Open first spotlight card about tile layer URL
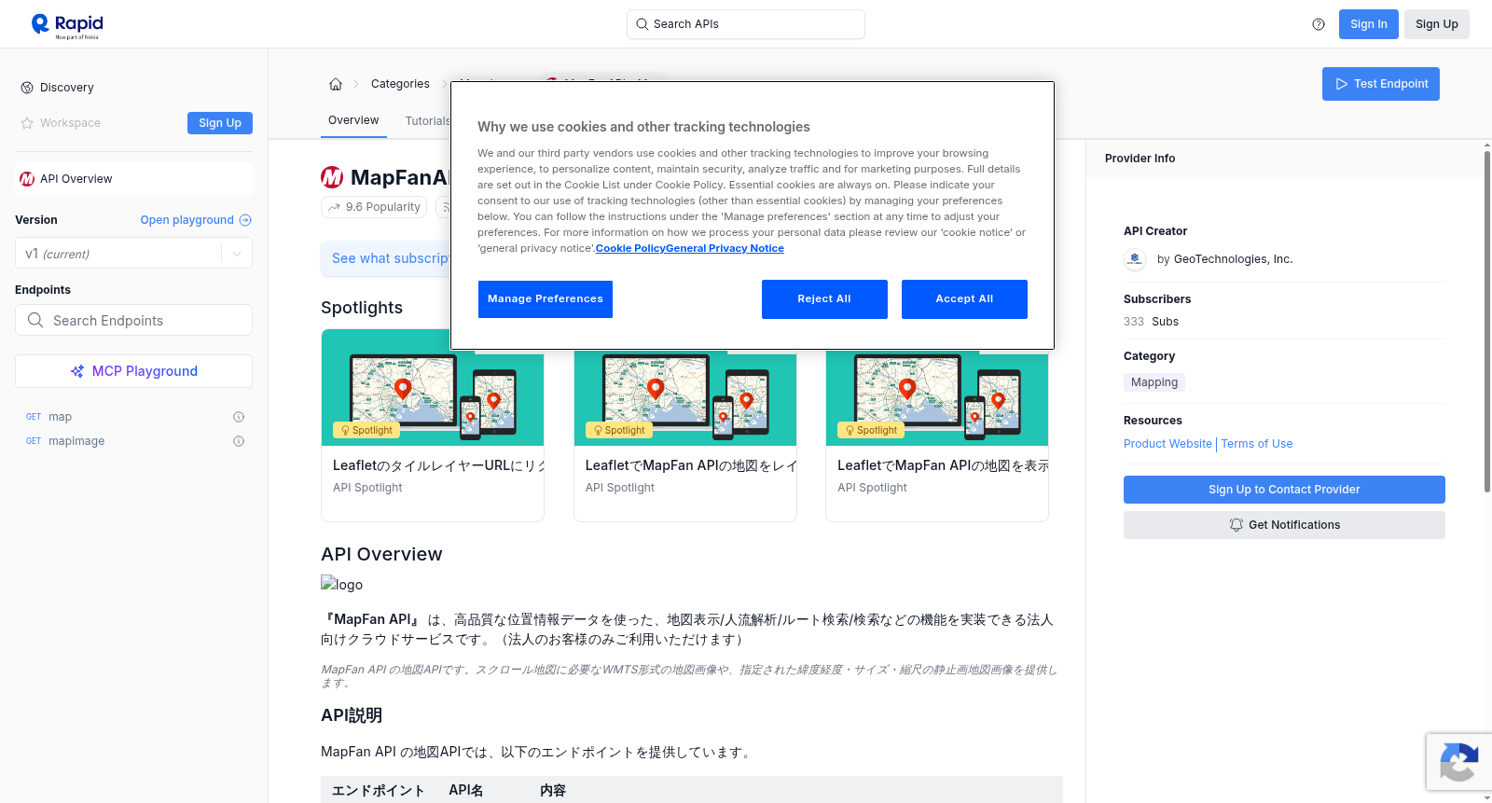1492x803 pixels. [433, 425]
